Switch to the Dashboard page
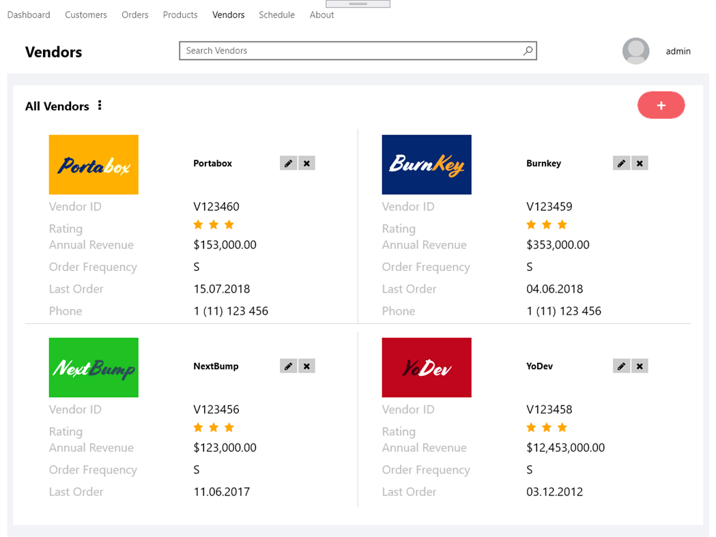This screenshot has width=716, height=537. coord(28,14)
